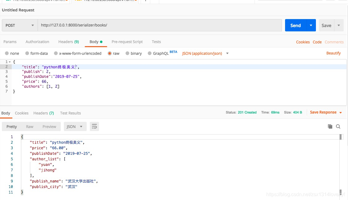Image resolution: width=348 pixels, height=200 pixels.
Task: Click the "publish_city" response line
Action: [53, 186]
